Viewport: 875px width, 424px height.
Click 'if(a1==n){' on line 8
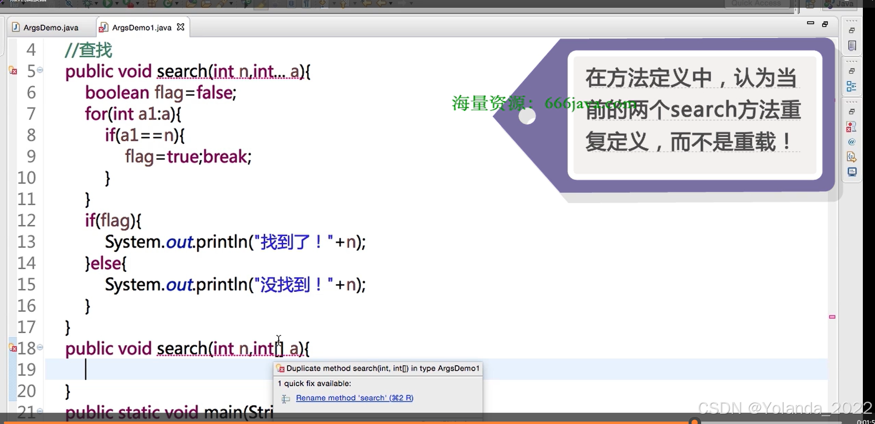pyautogui.click(x=145, y=135)
